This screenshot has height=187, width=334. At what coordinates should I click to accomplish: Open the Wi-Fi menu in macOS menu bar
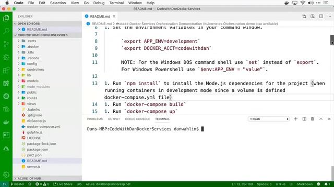click(303, 3)
